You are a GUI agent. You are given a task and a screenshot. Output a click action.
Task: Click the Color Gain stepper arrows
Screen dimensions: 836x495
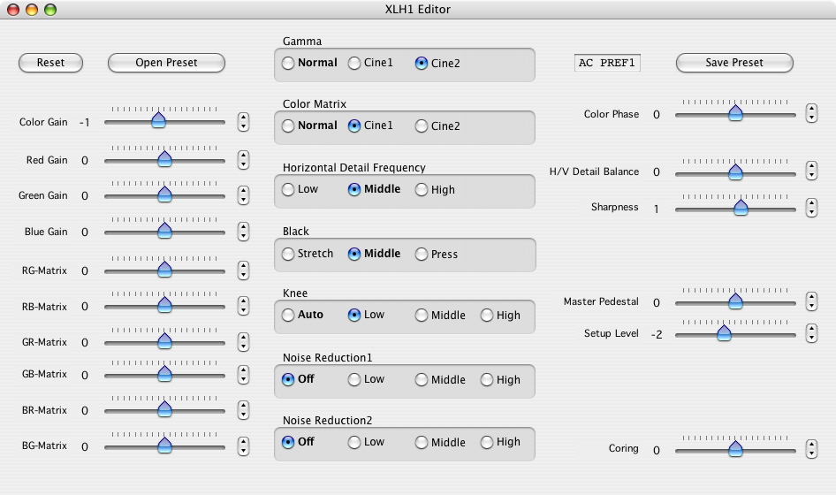(243, 122)
